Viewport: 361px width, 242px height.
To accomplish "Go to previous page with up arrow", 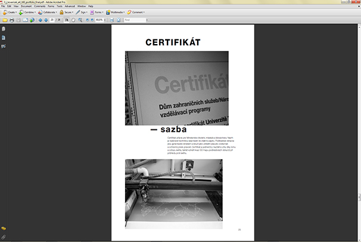I will (40, 20).
